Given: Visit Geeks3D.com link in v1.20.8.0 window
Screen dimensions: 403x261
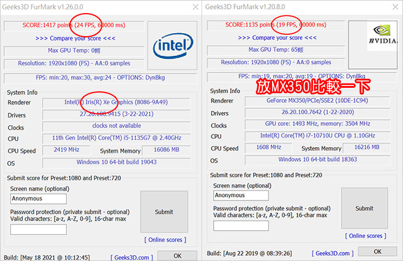Looking at the screenshot, I should point(332,253).
